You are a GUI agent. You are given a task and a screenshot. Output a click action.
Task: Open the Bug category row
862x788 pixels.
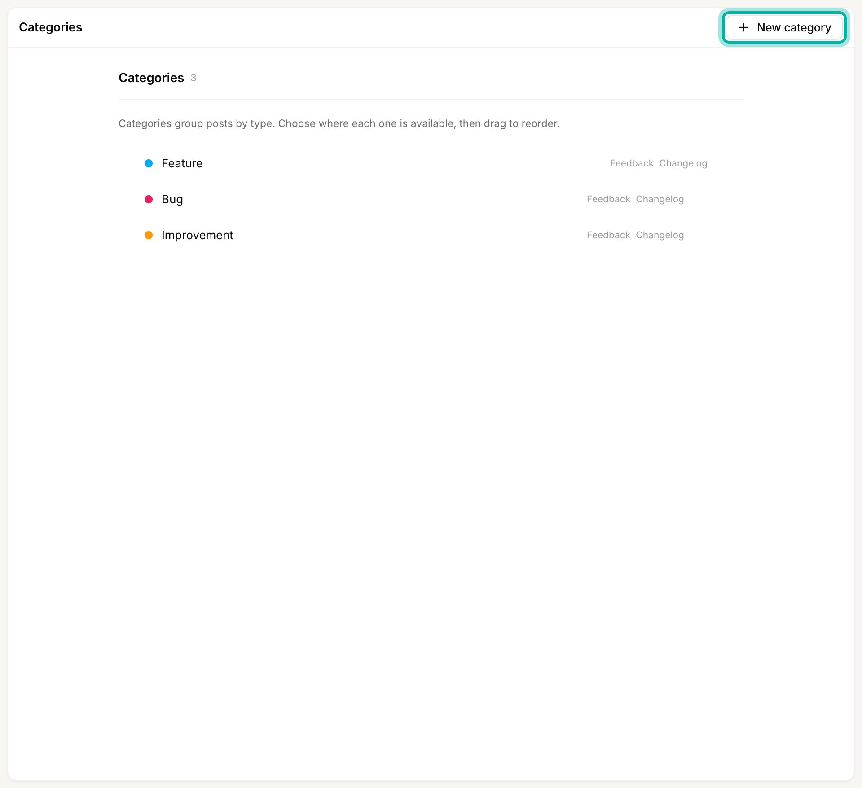click(x=431, y=199)
